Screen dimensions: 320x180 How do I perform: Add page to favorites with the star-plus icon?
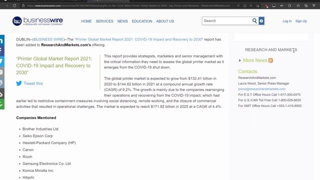(258, 5)
